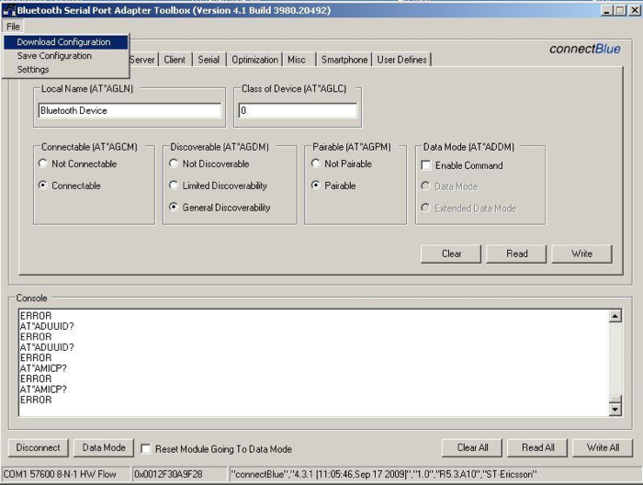The height and width of the screenshot is (485, 643).
Task: Click the Clear button in General tab
Action: [x=451, y=254]
